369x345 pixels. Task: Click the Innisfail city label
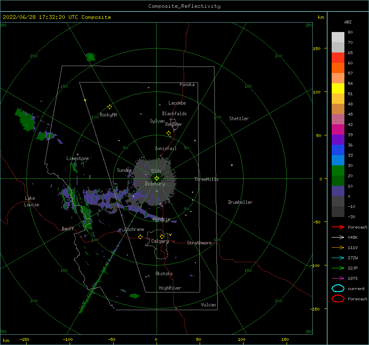(x=166, y=149)
